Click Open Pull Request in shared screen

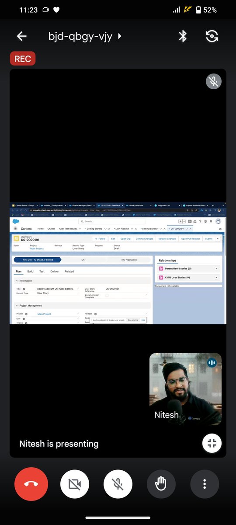pos(191,239)
